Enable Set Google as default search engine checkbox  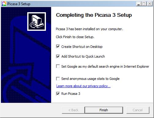[58, 66]
